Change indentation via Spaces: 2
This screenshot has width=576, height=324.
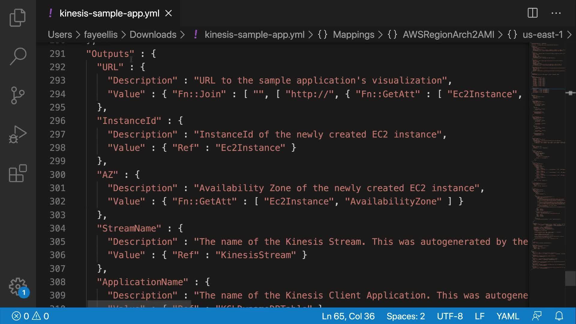(406, 316)
